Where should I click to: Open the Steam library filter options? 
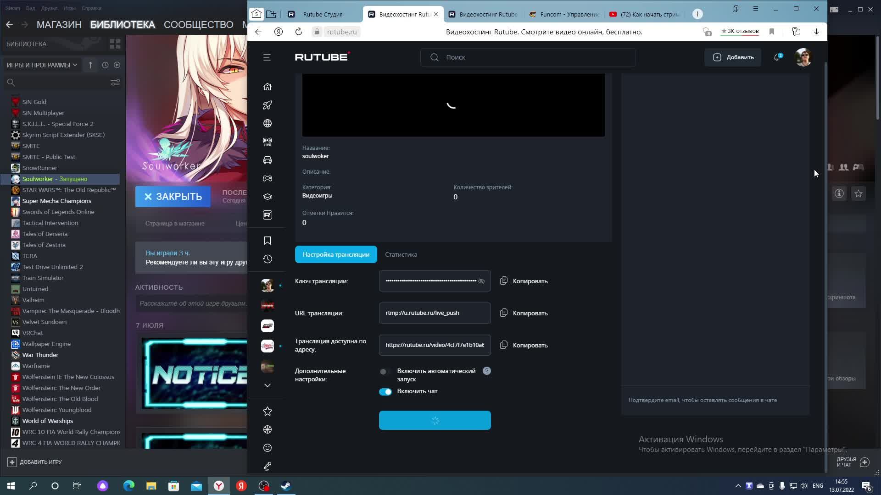point(115,82)
